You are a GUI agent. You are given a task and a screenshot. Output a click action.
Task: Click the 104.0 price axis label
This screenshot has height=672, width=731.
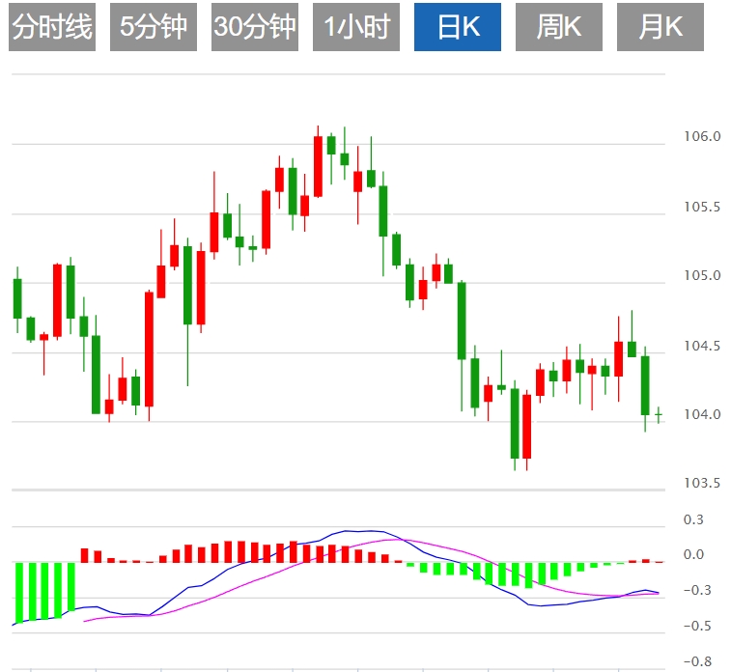[x=702, y=414]
